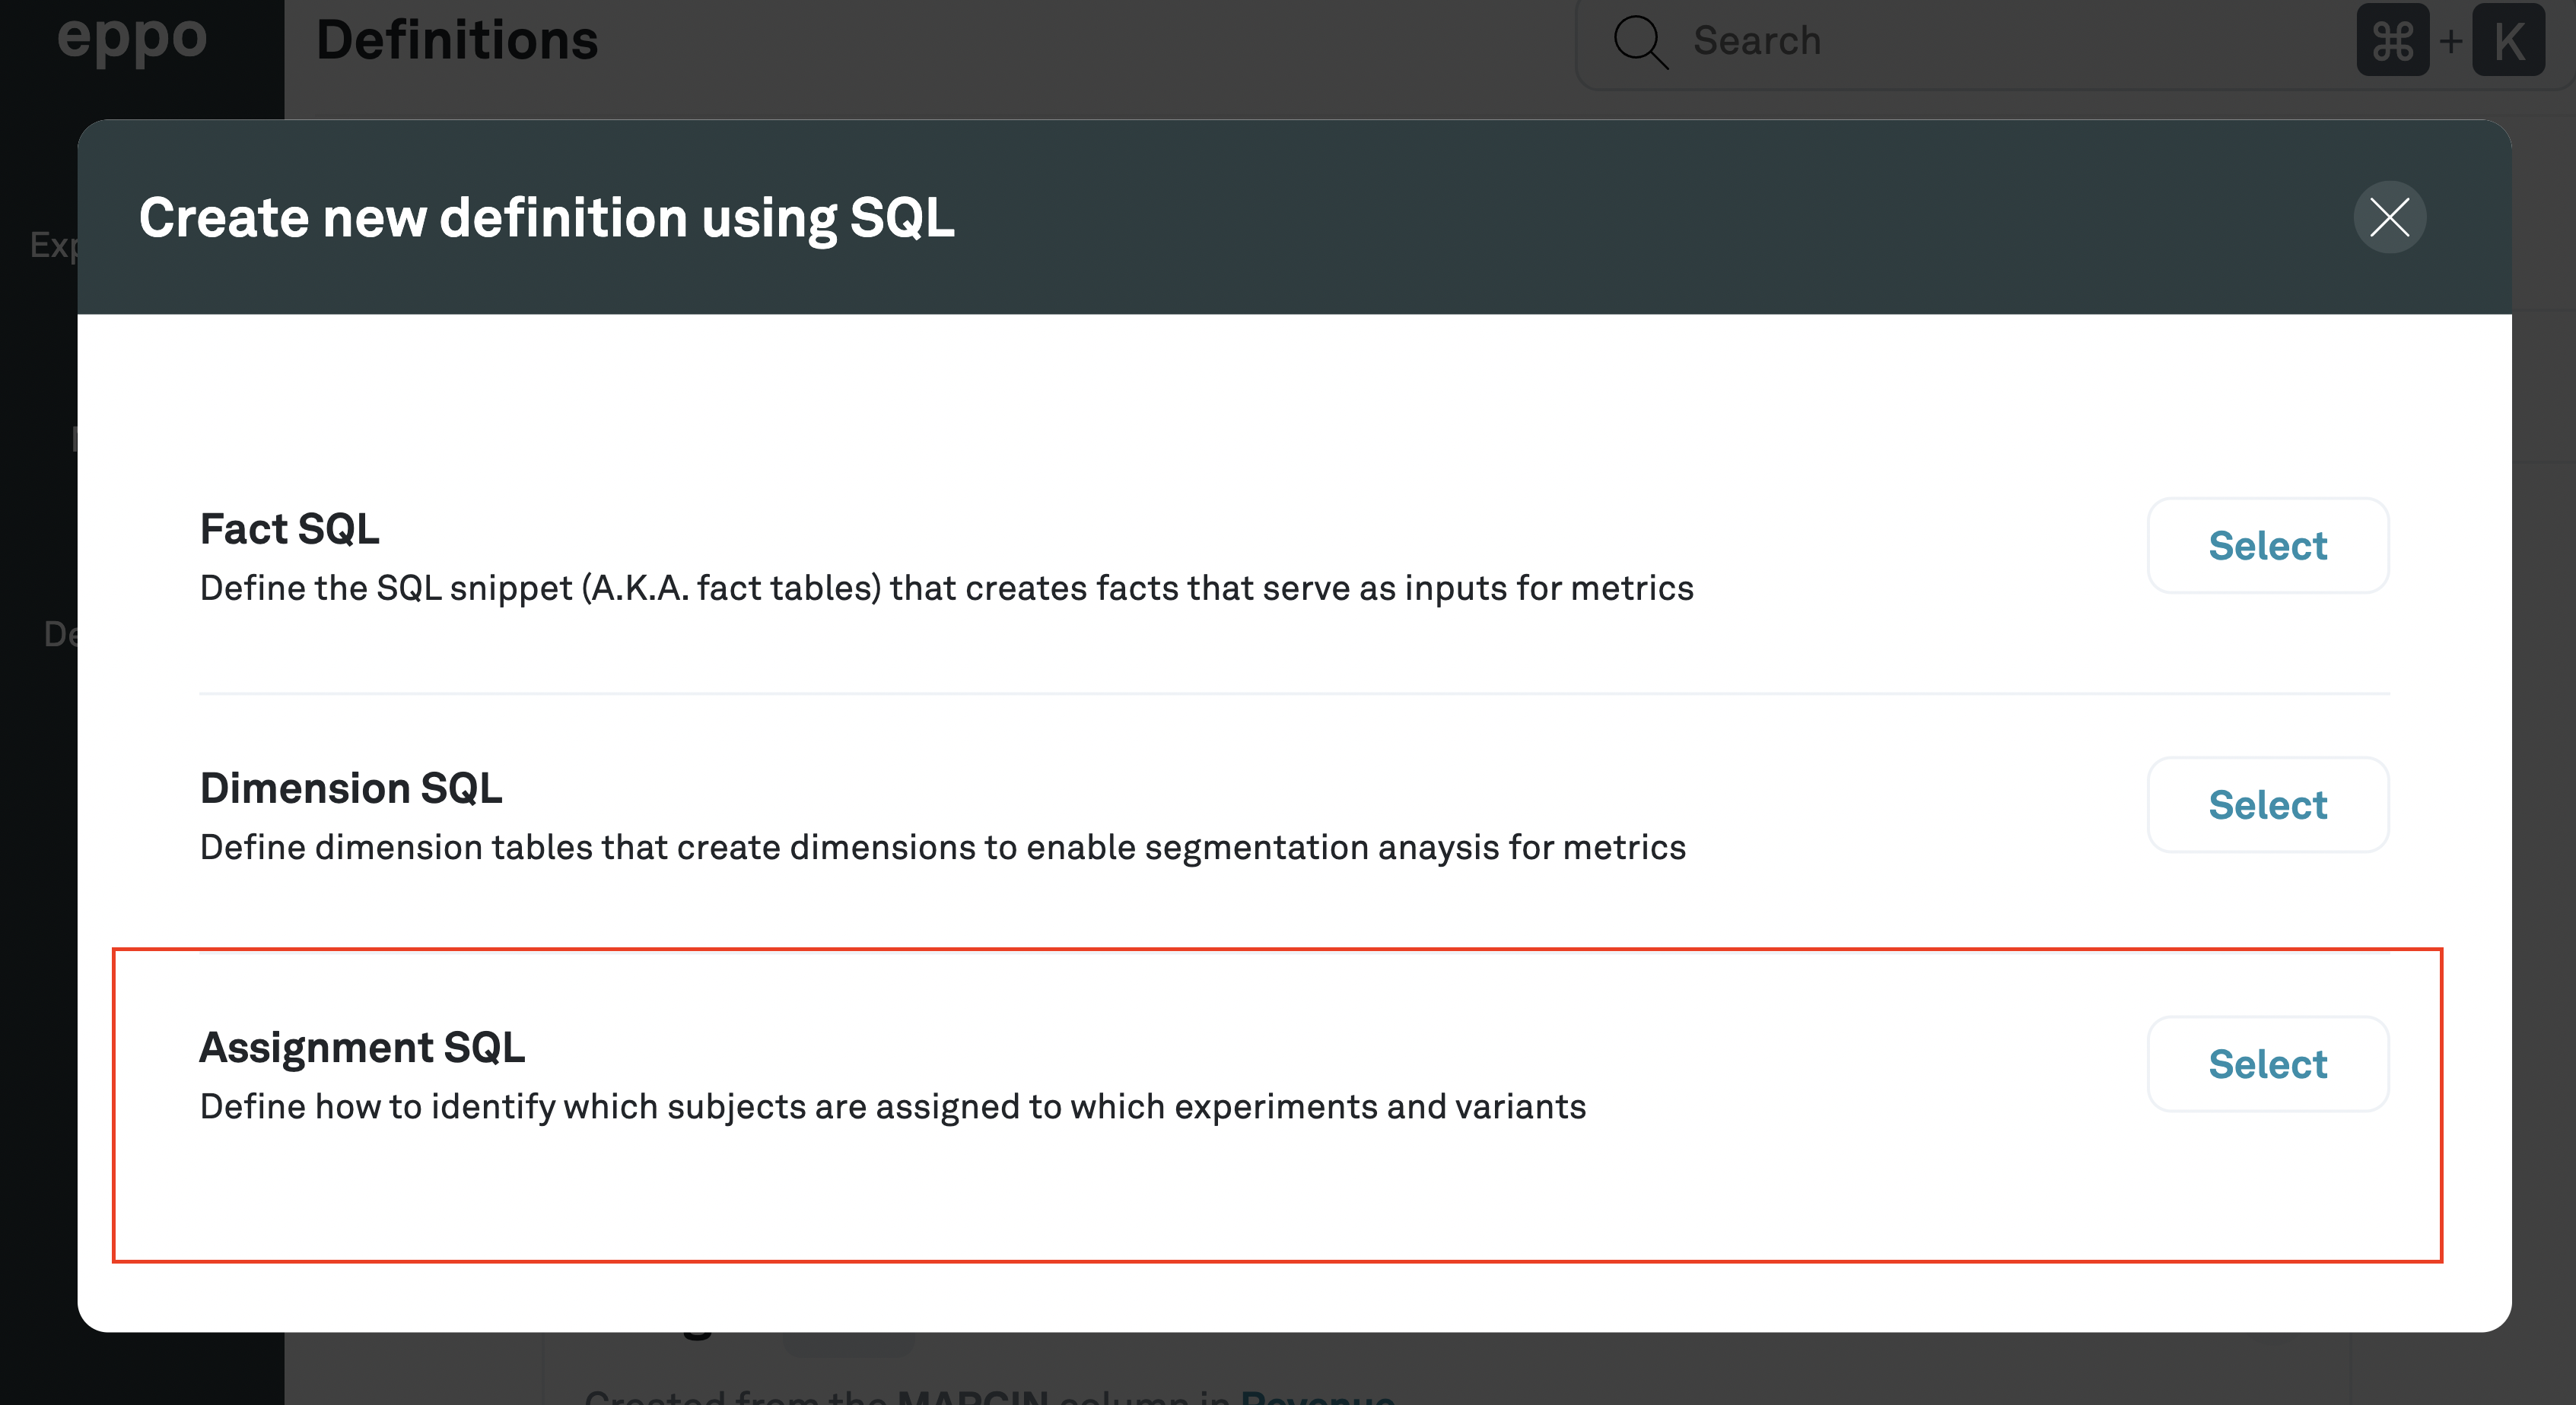This screenshot has width=2576, height=1405.
Task: Click the K key shortcut badge
Action: (x=2508, y=40)
